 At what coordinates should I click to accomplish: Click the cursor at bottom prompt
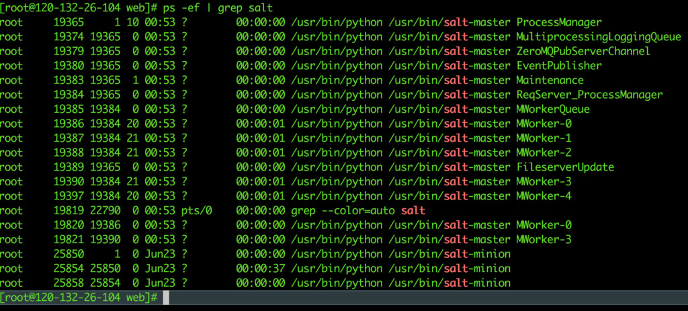(166, 298)
